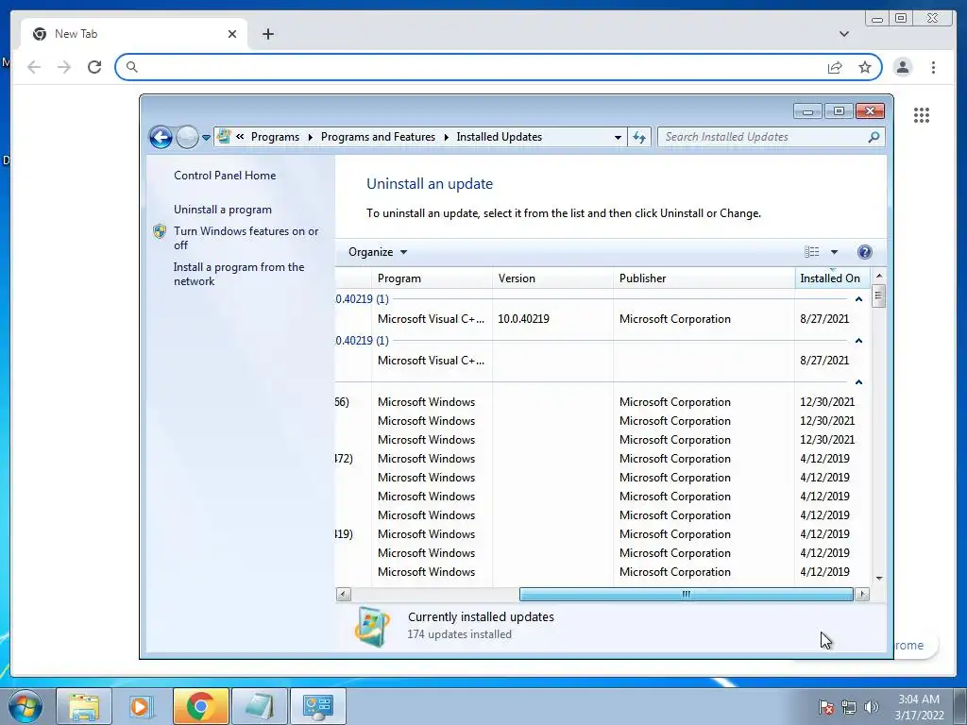The image size is (967, 725).
Task: Open the notepad-like taskbar app
Action: coord(259,706)
